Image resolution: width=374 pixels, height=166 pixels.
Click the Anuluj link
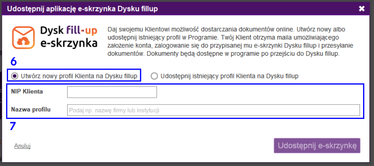tap(22, 146)
